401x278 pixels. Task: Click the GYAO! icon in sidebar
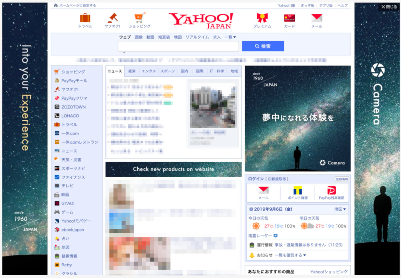[x=57, y=203]
